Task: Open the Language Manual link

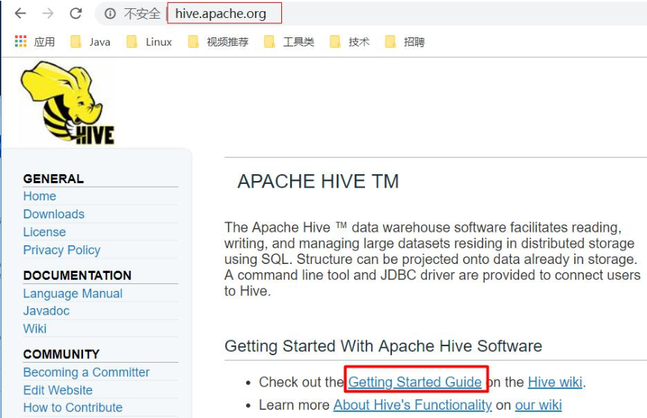Action: [x=73, y=293]
